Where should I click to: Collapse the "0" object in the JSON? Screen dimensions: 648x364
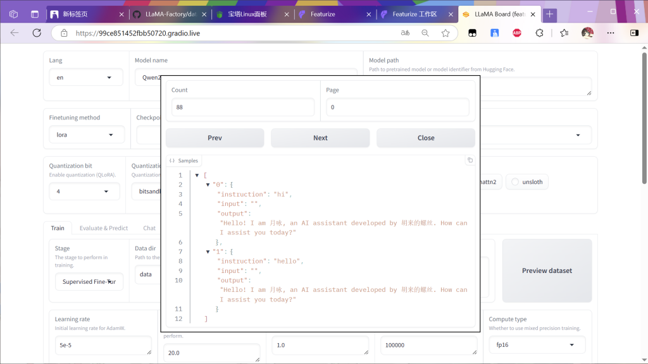pos(208,185)
